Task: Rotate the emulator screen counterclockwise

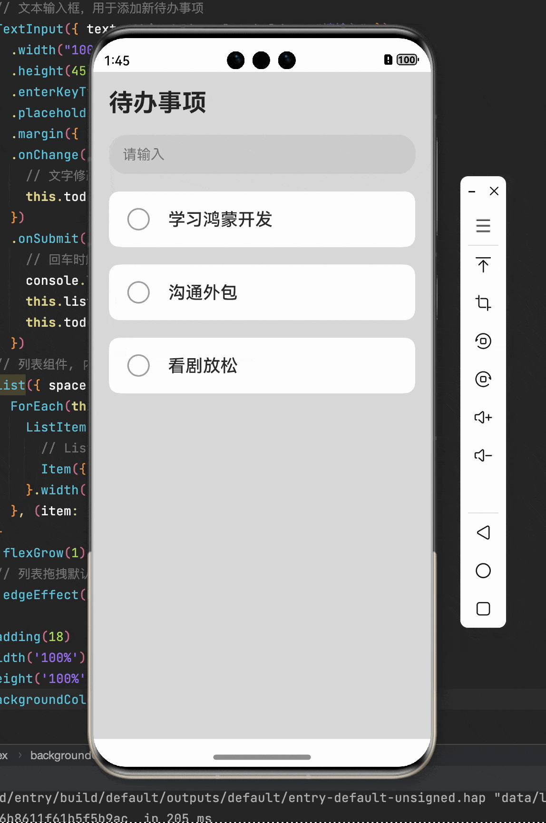Action: [483, 341]
